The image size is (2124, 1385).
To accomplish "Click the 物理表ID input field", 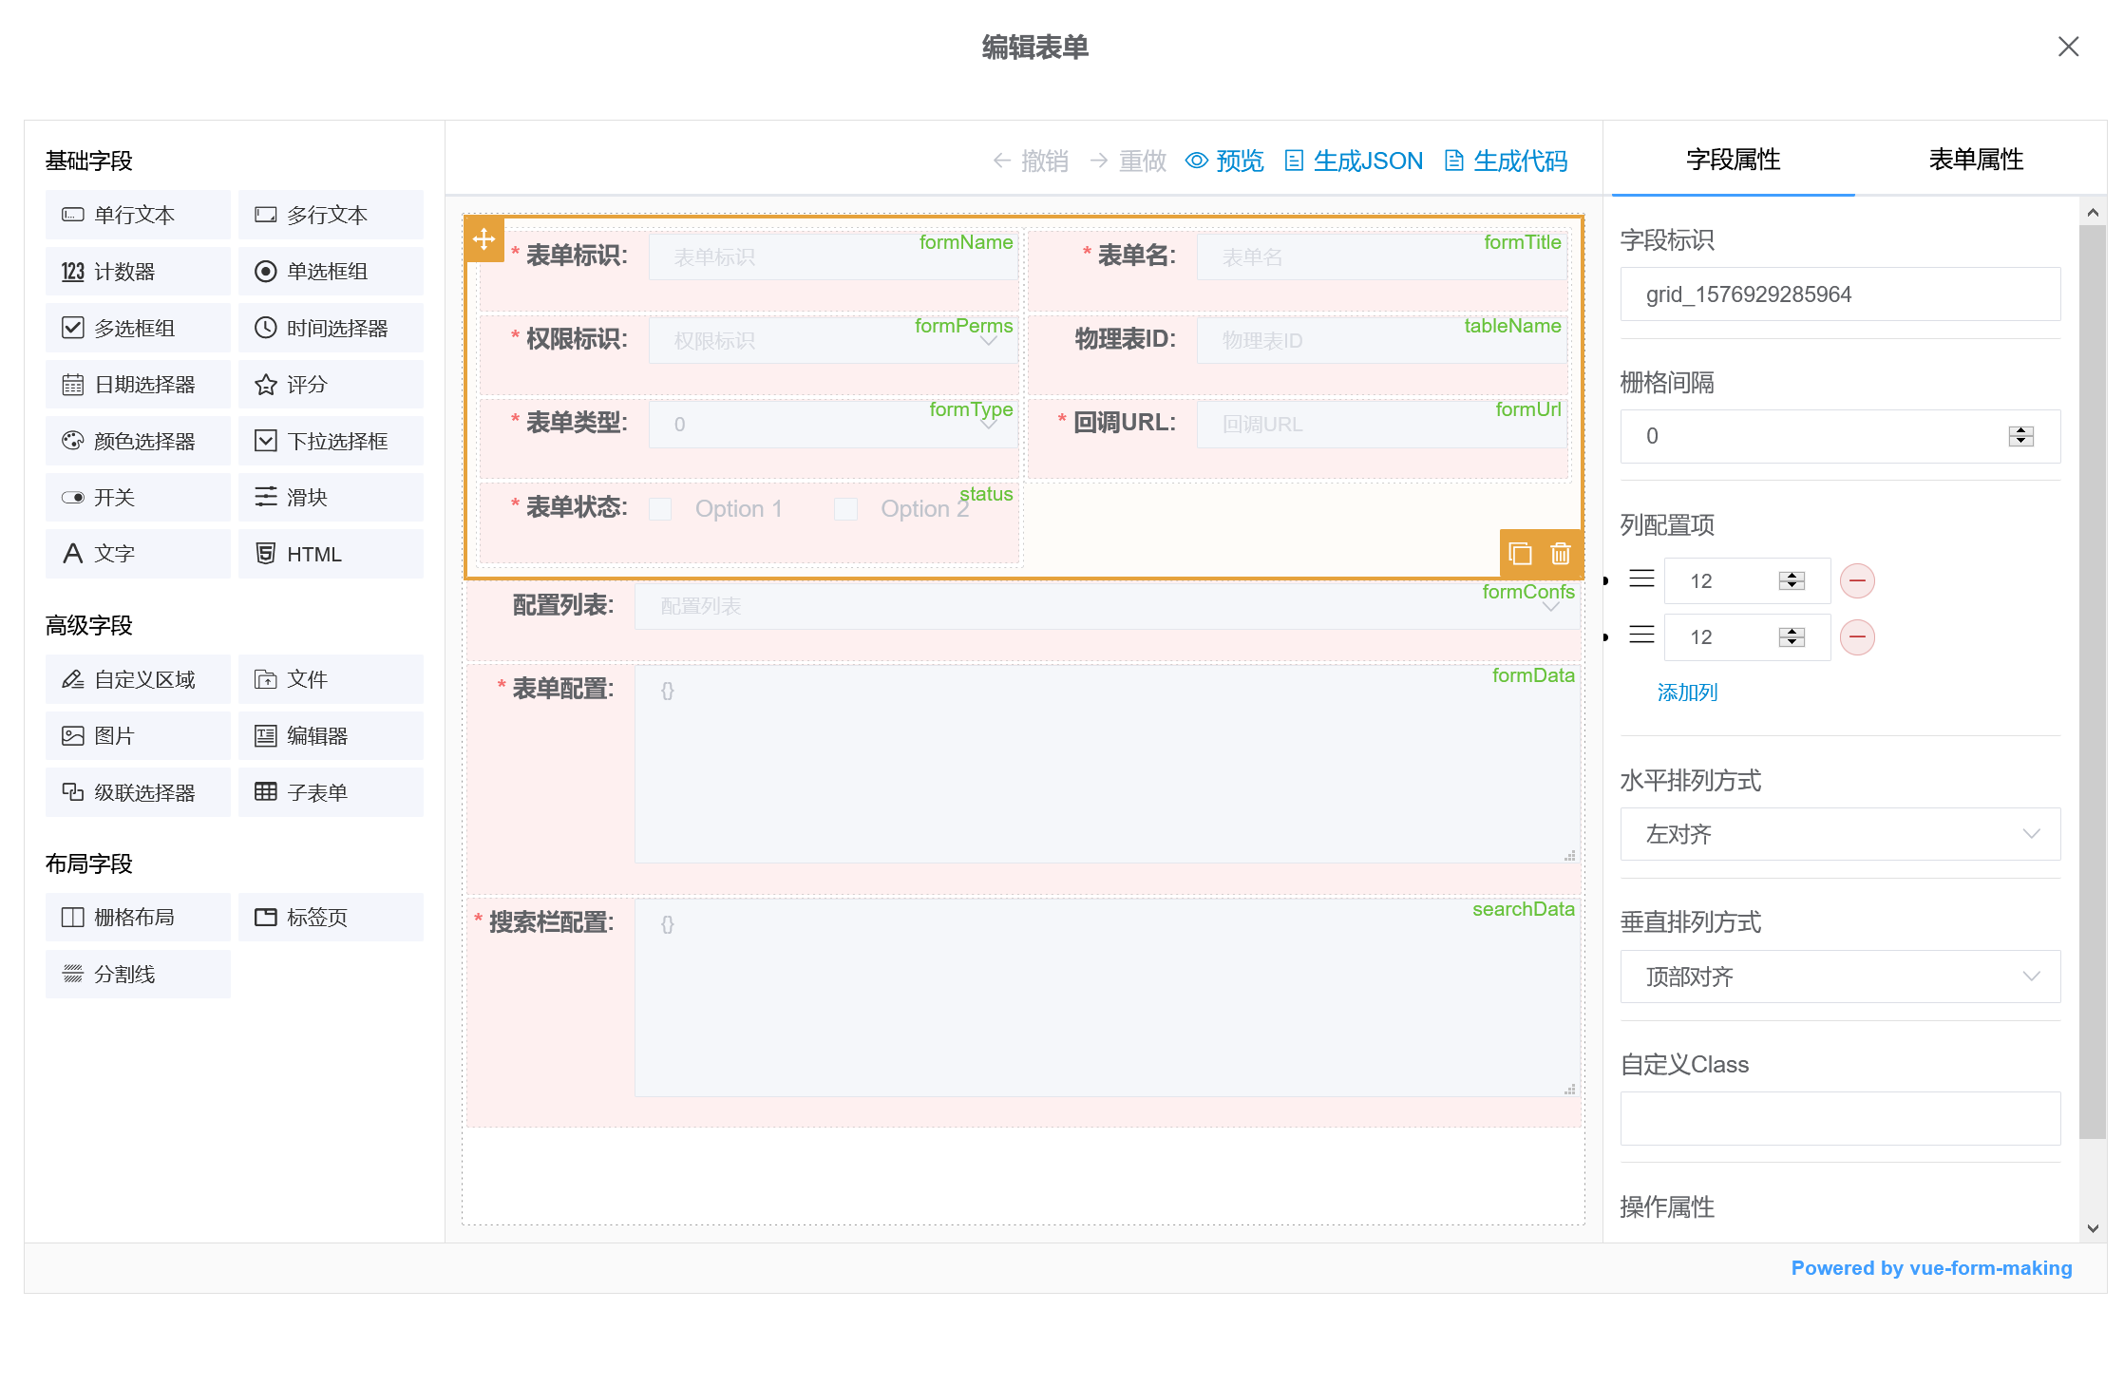I will coord(1381,340).
